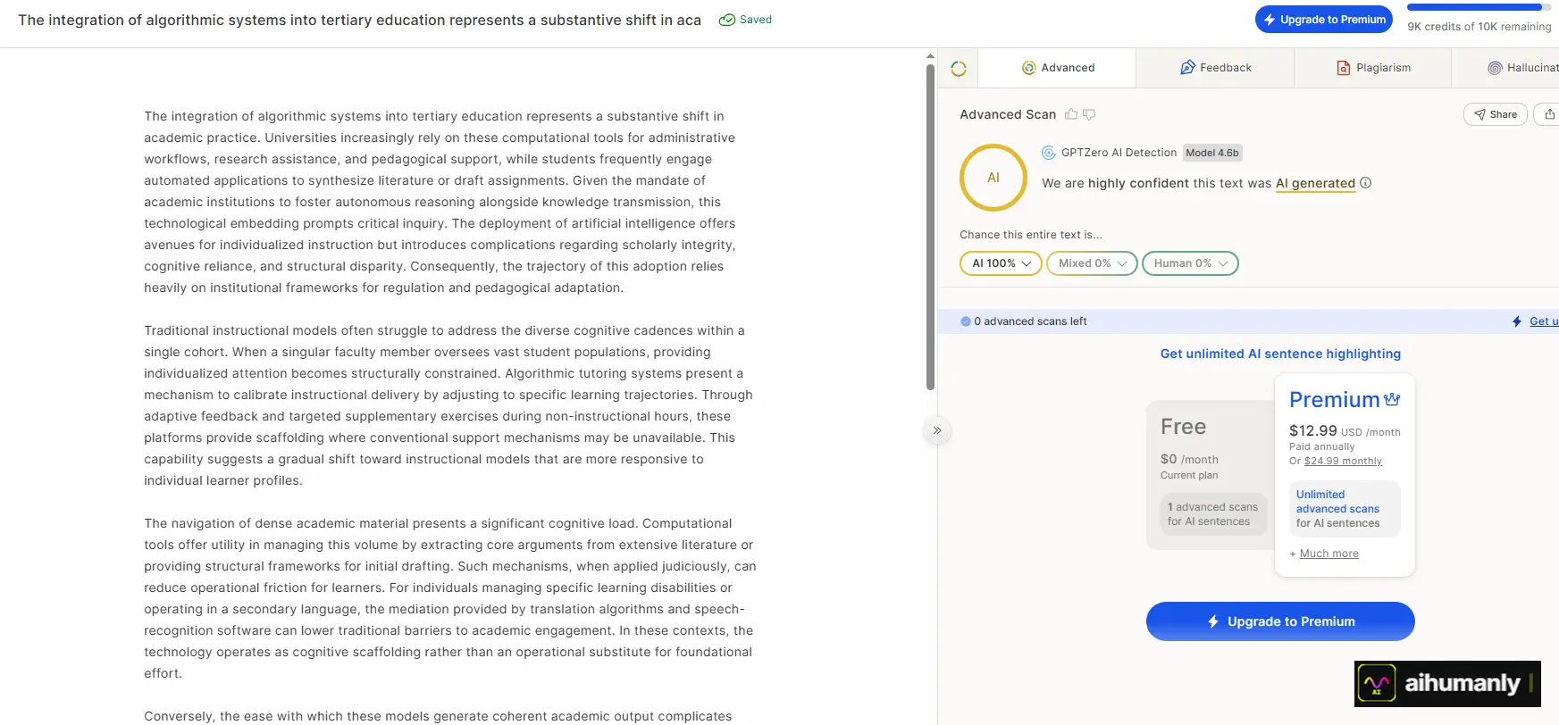1559x725 pixels.
Task: Click the Model 4.6b badge
Action: click(1212, 153)
